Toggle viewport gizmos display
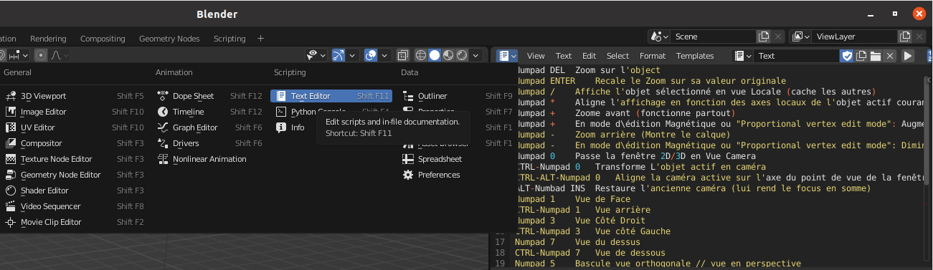933x270 pixels. (339, 55)
